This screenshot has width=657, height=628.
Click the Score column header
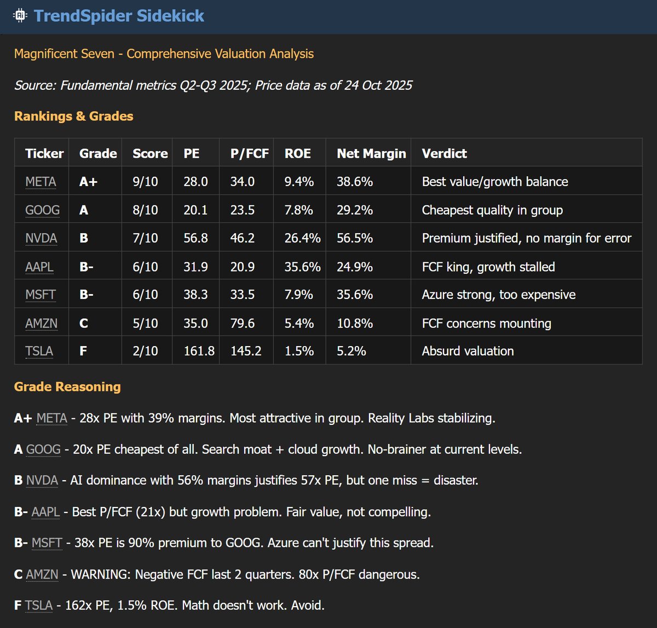pos(150,153)
